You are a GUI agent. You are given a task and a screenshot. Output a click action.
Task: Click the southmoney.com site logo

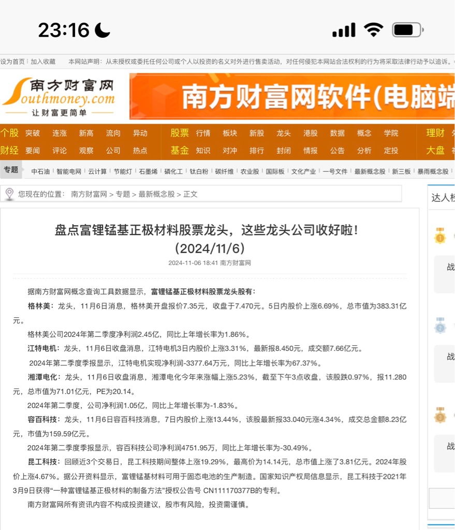(x=59, y=97)
